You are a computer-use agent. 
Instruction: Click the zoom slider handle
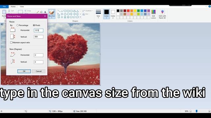click(x=196, y=111)
